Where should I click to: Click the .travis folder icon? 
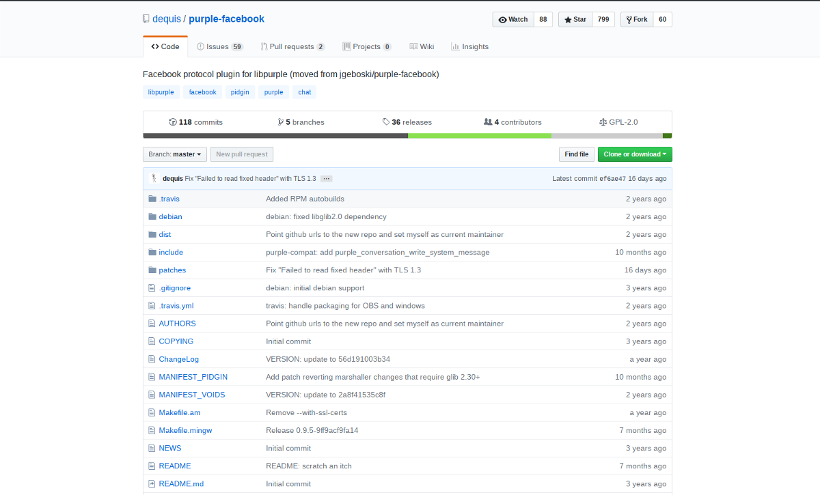[x=152, y=199]
